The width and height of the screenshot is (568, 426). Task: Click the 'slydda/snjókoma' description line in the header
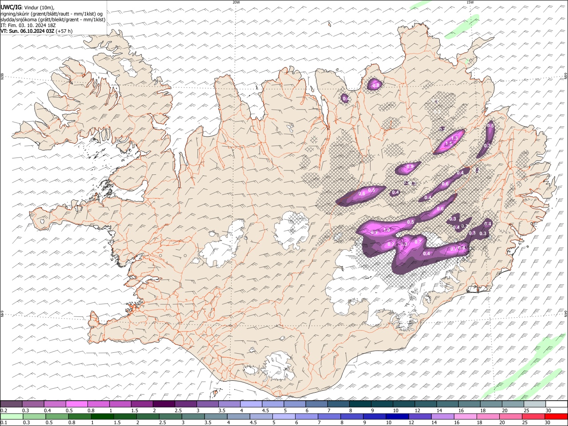[x=53, y=20]
